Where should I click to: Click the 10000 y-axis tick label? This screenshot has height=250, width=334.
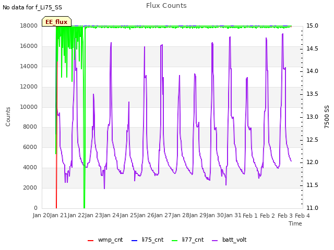[x=29, y=107]
